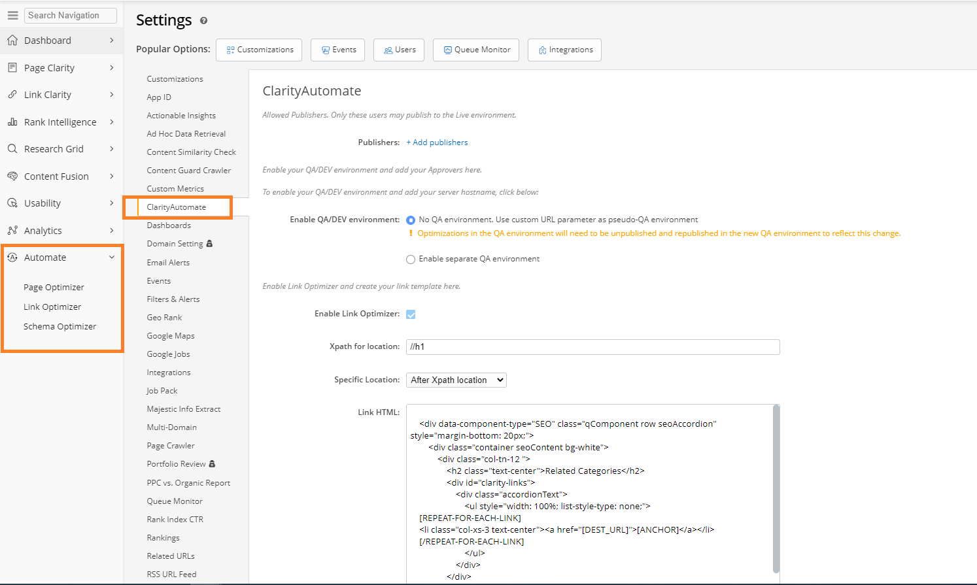
Task: Open the Queue Monitor popular option button
Action: 476,50
